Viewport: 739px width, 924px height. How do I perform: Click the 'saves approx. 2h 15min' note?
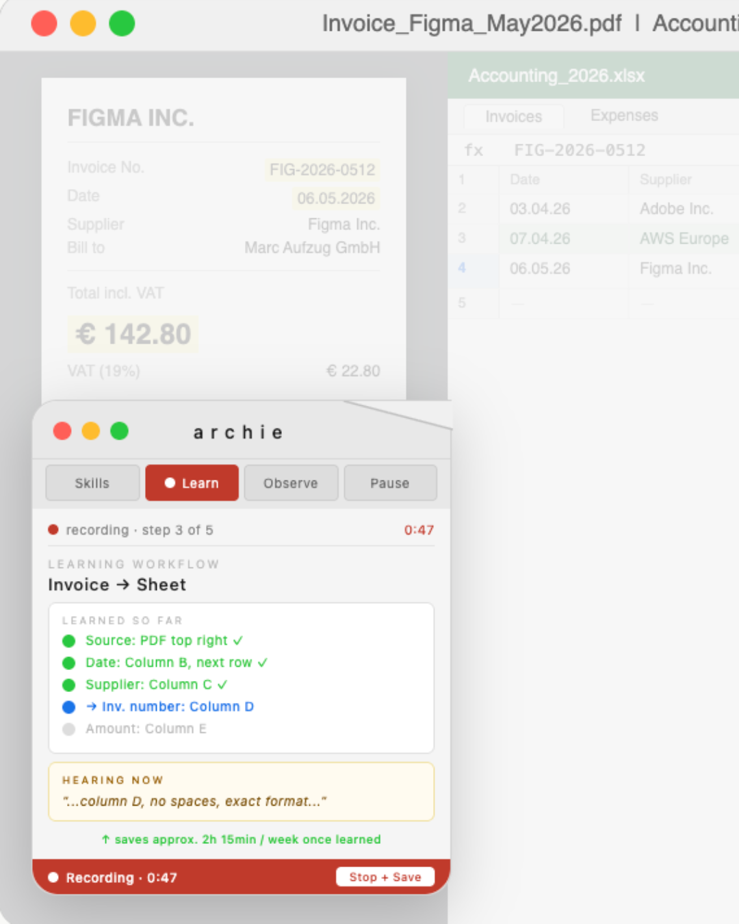[x=241, y=839]
